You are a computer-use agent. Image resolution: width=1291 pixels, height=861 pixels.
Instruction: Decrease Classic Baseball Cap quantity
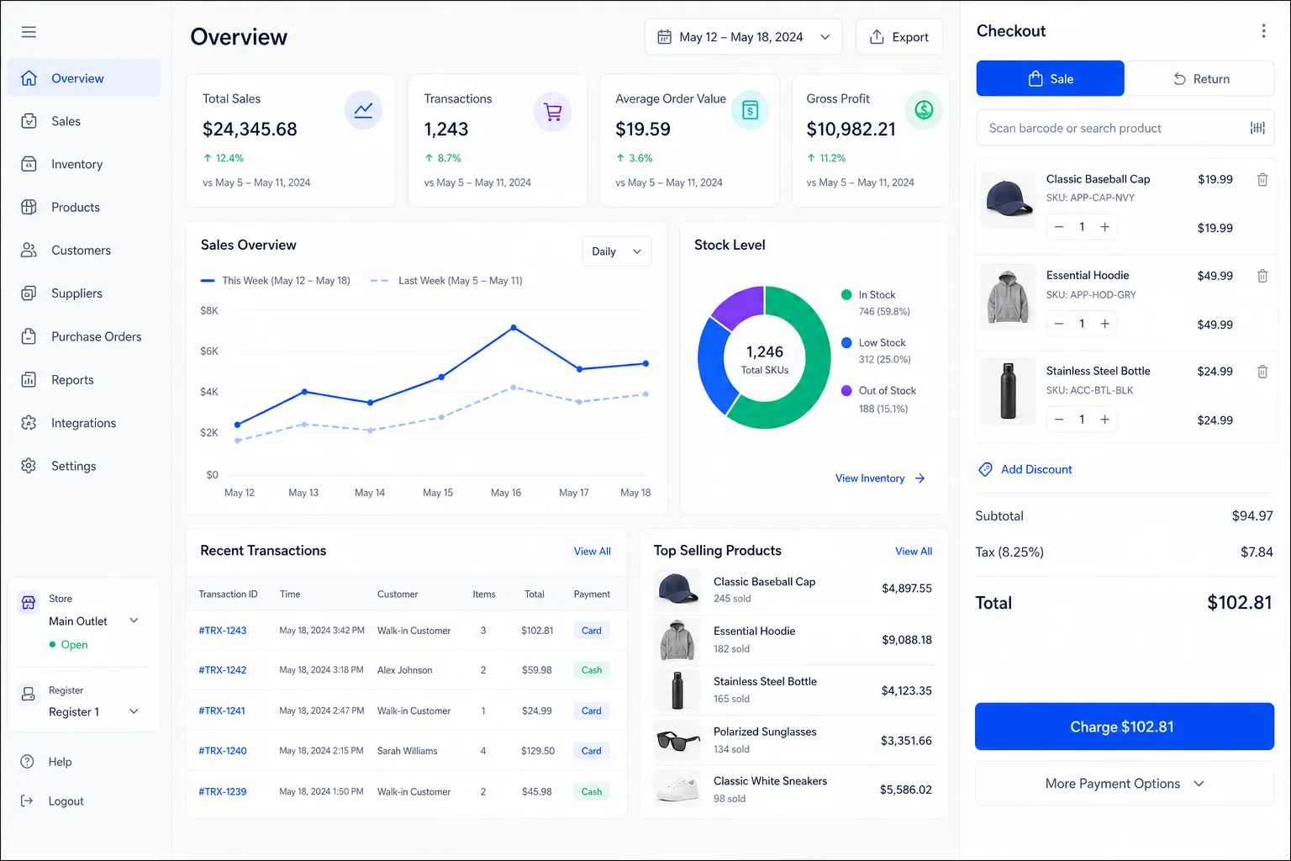coord(1059,227)
